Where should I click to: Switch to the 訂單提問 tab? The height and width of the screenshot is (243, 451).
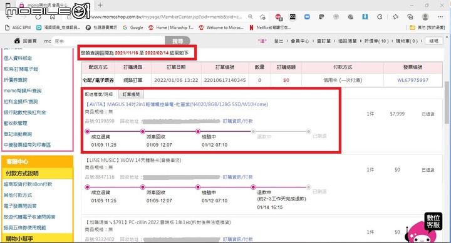pyautogui.click(x=131, y=94)
